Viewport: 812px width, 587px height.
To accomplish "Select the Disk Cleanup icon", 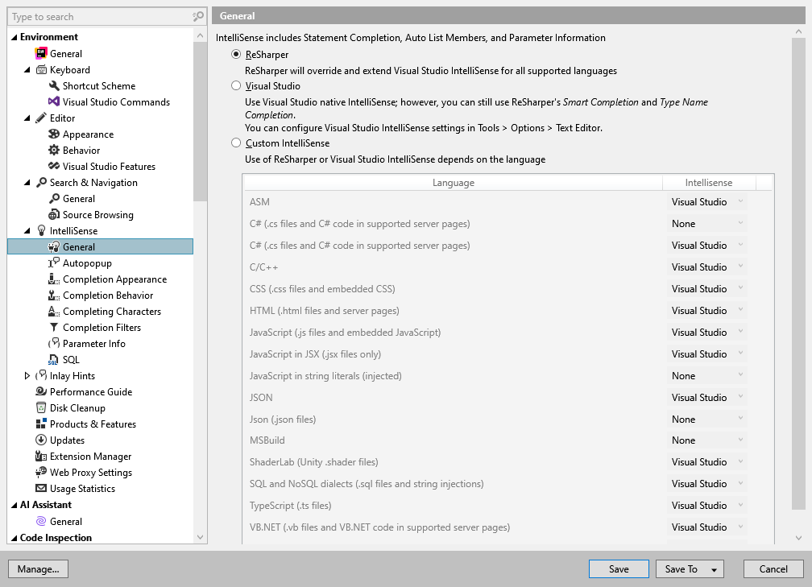I will (x=42, y=407).
